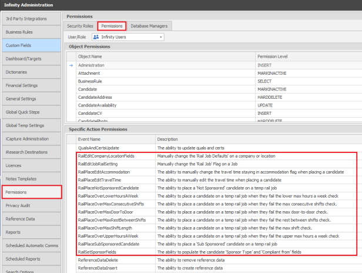Image resolution: width=362 pixels, height=273 pixels.
Task: Select RailPlaceOverMaxRestBetweenShifts event
Action: click(x=214, y=220)
